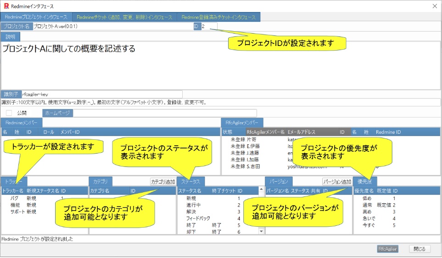442x258 pixels.
Task: Click the 優先度名 column header
Action: 364,191
